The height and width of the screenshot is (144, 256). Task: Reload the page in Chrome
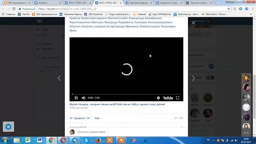(14, 9)
